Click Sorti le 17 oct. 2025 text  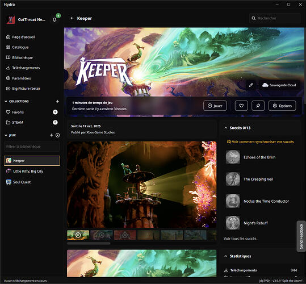coord(86,126)
